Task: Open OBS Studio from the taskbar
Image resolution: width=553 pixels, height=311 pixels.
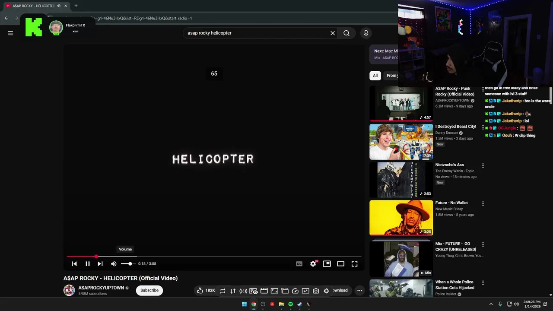Action: pyautogui.click(x=263, y=304)
